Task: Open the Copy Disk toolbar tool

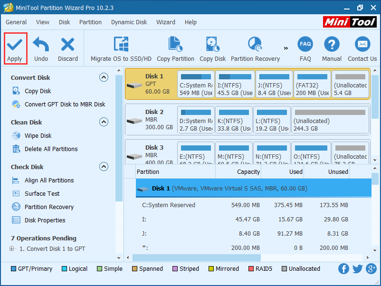Action: coord(213,48)
